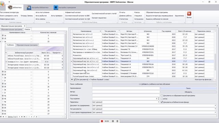
Task: Go to next record in navigator
Action: [20, 117]
